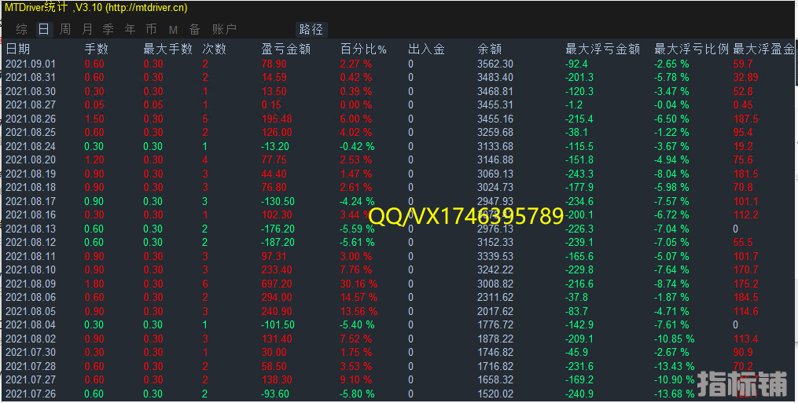Click the 百分比% column header

363,49
